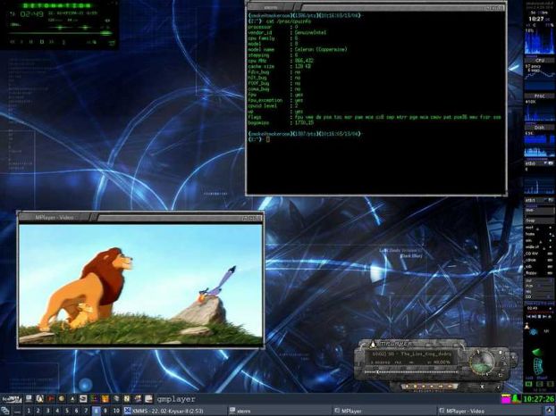
Task: Select the active workspace 8
Action: point(97,411)
